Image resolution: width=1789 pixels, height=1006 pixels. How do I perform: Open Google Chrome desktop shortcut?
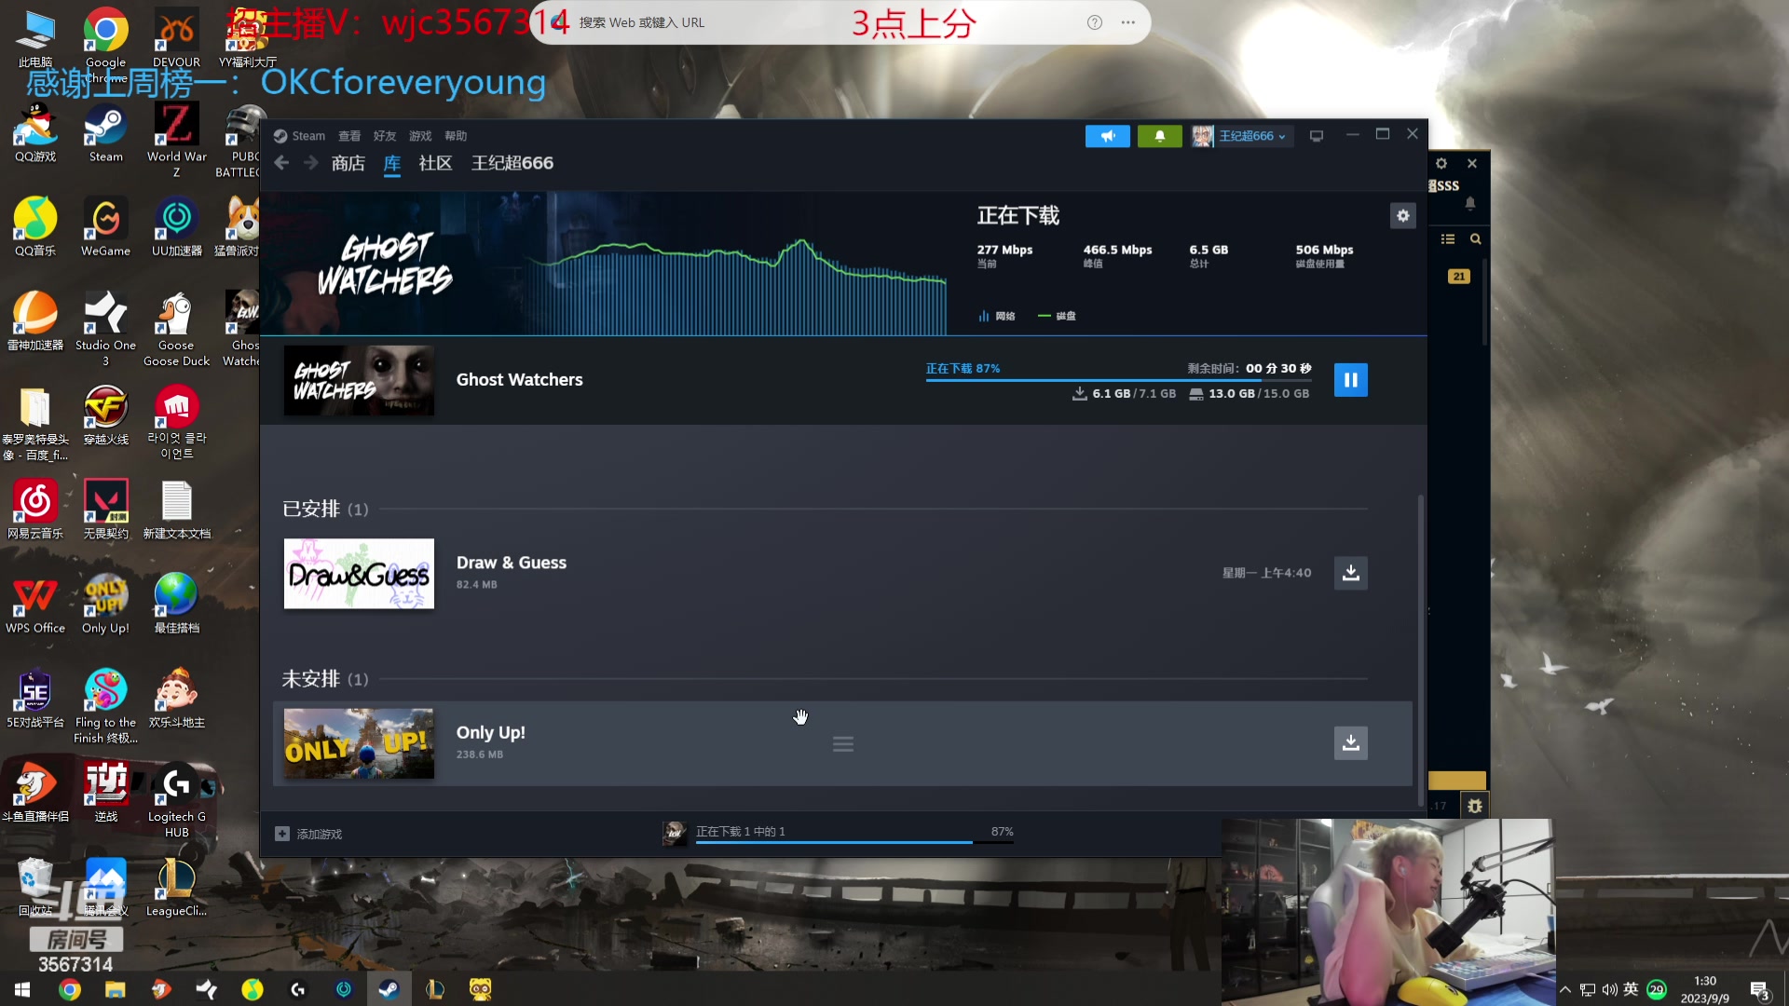(x=105, y=45)
